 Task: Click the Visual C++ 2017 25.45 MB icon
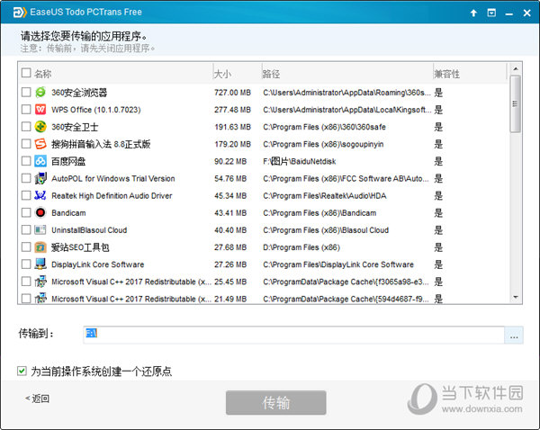[x=40, y=282]
